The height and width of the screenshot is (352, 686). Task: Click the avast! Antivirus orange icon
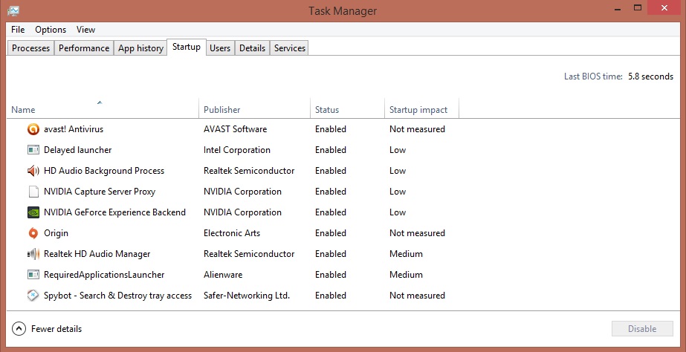pyautogui.click(x=33, y=129)
